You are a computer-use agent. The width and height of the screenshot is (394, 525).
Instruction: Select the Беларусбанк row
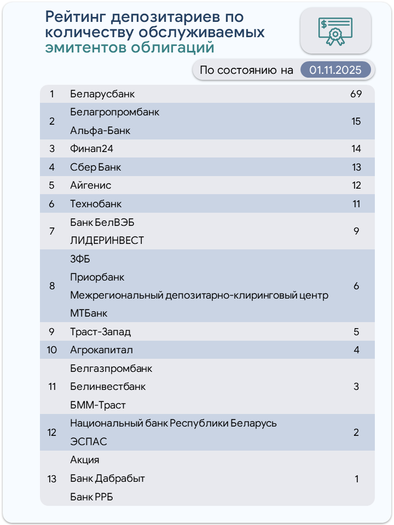102,94
